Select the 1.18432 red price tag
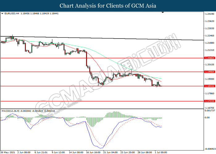This screenshot has height=154, width=216. tap(209, 86)
